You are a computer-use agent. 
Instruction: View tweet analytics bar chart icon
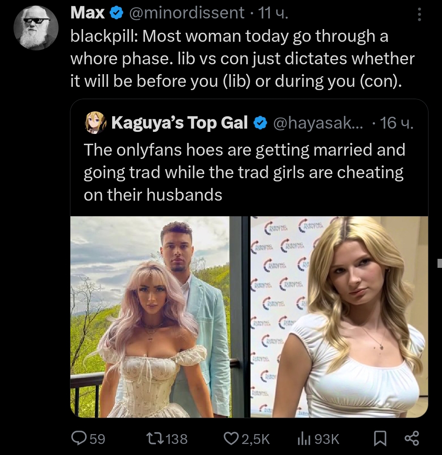[304, 438]
